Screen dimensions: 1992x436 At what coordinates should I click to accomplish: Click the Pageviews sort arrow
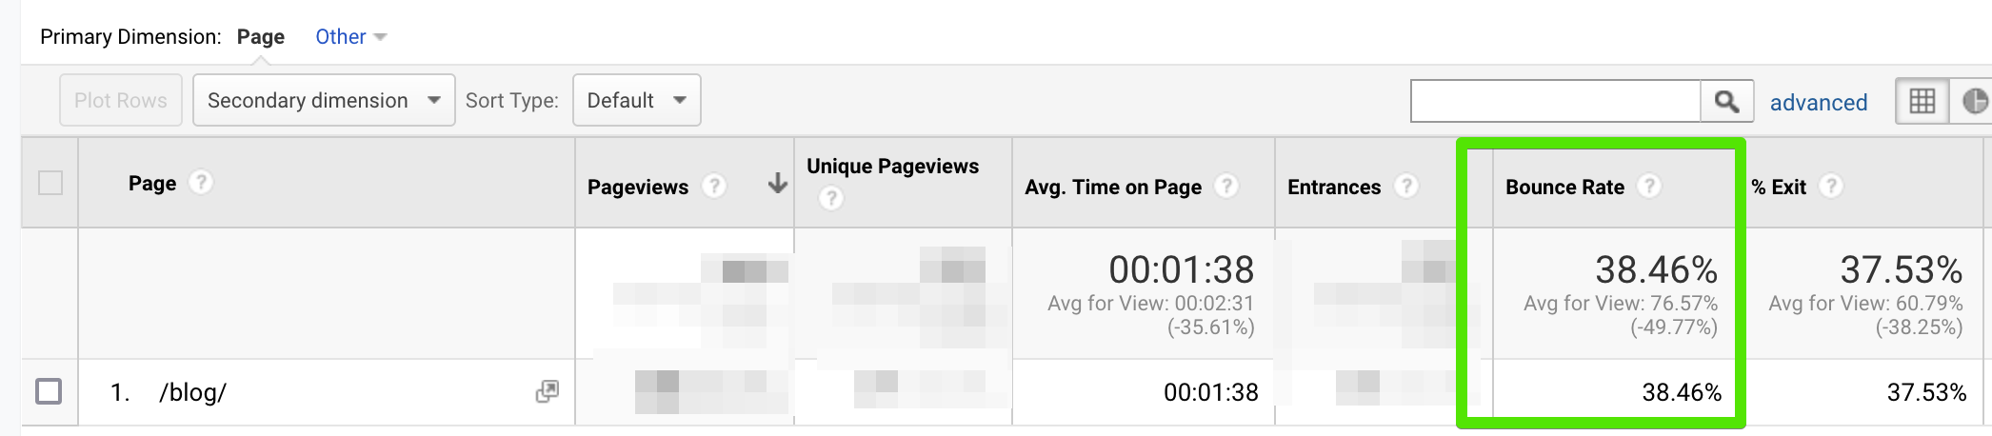(777, 184)
